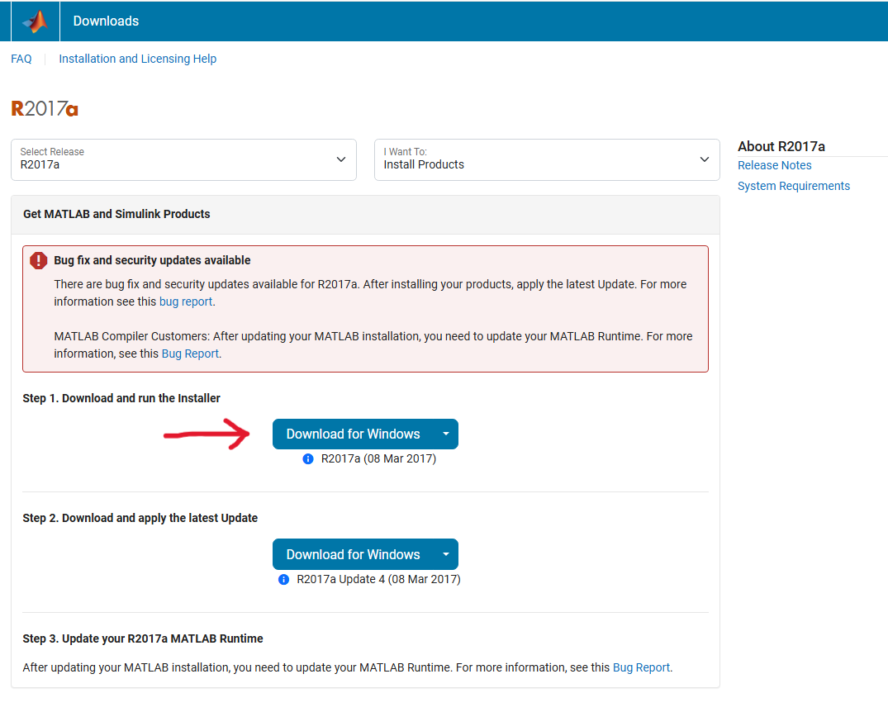
Task: Go to Installation and Licensing Help
Action: click(137, 59)
